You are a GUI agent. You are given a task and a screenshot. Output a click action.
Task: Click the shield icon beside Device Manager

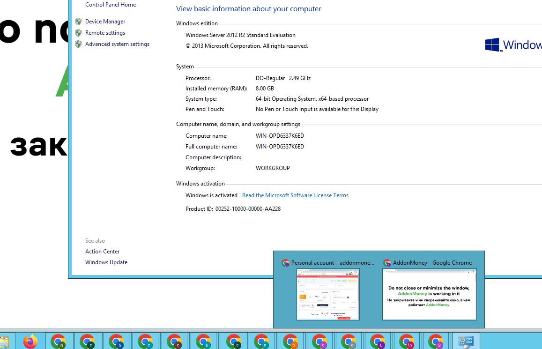click(x=78, y=22)
